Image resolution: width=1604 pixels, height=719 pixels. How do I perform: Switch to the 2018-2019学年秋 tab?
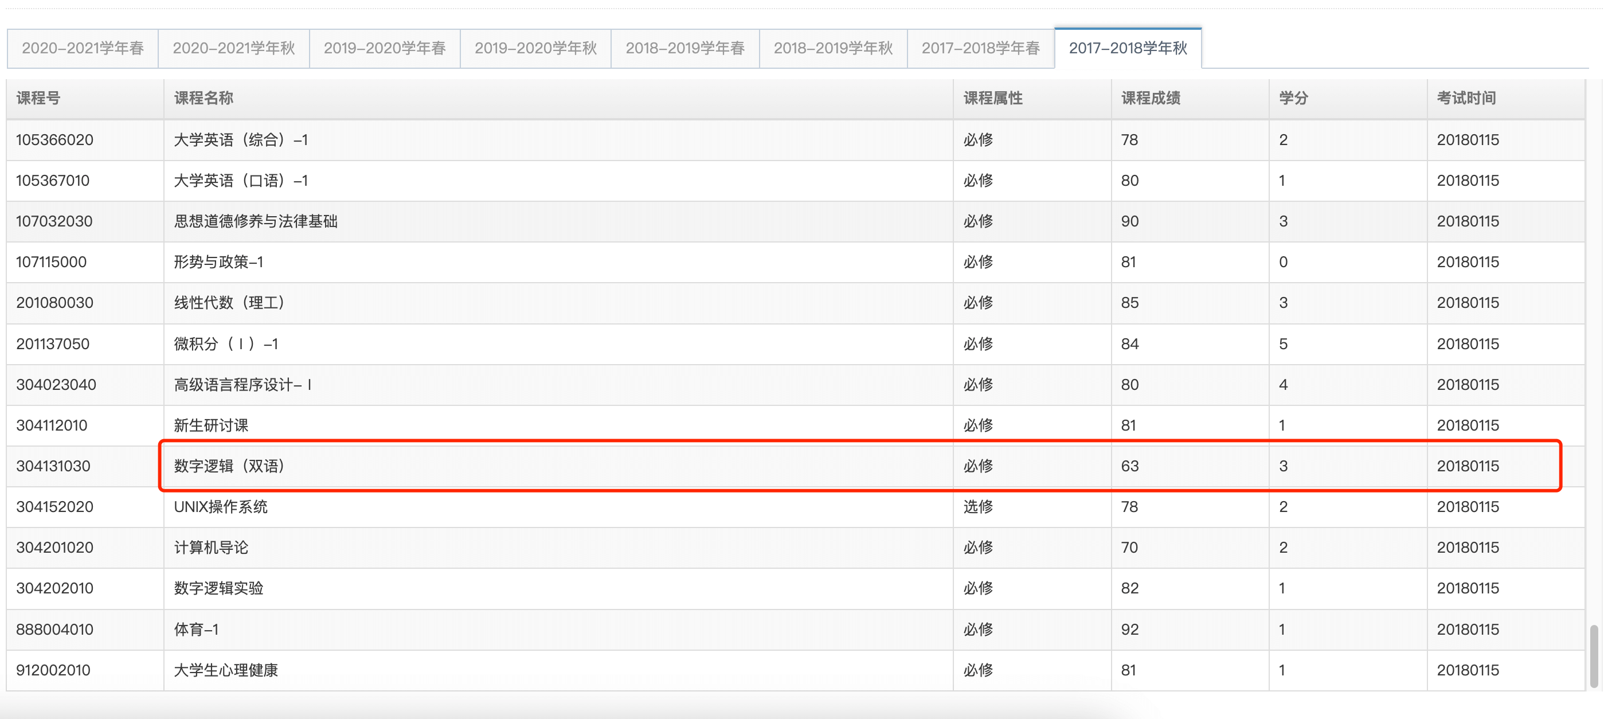[x=833, y=48]
